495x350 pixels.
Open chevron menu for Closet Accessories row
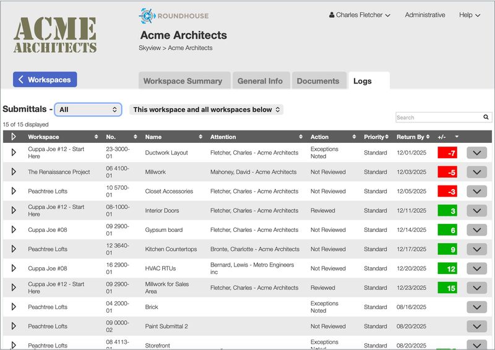pyautogui.click(x=476, y=191)
